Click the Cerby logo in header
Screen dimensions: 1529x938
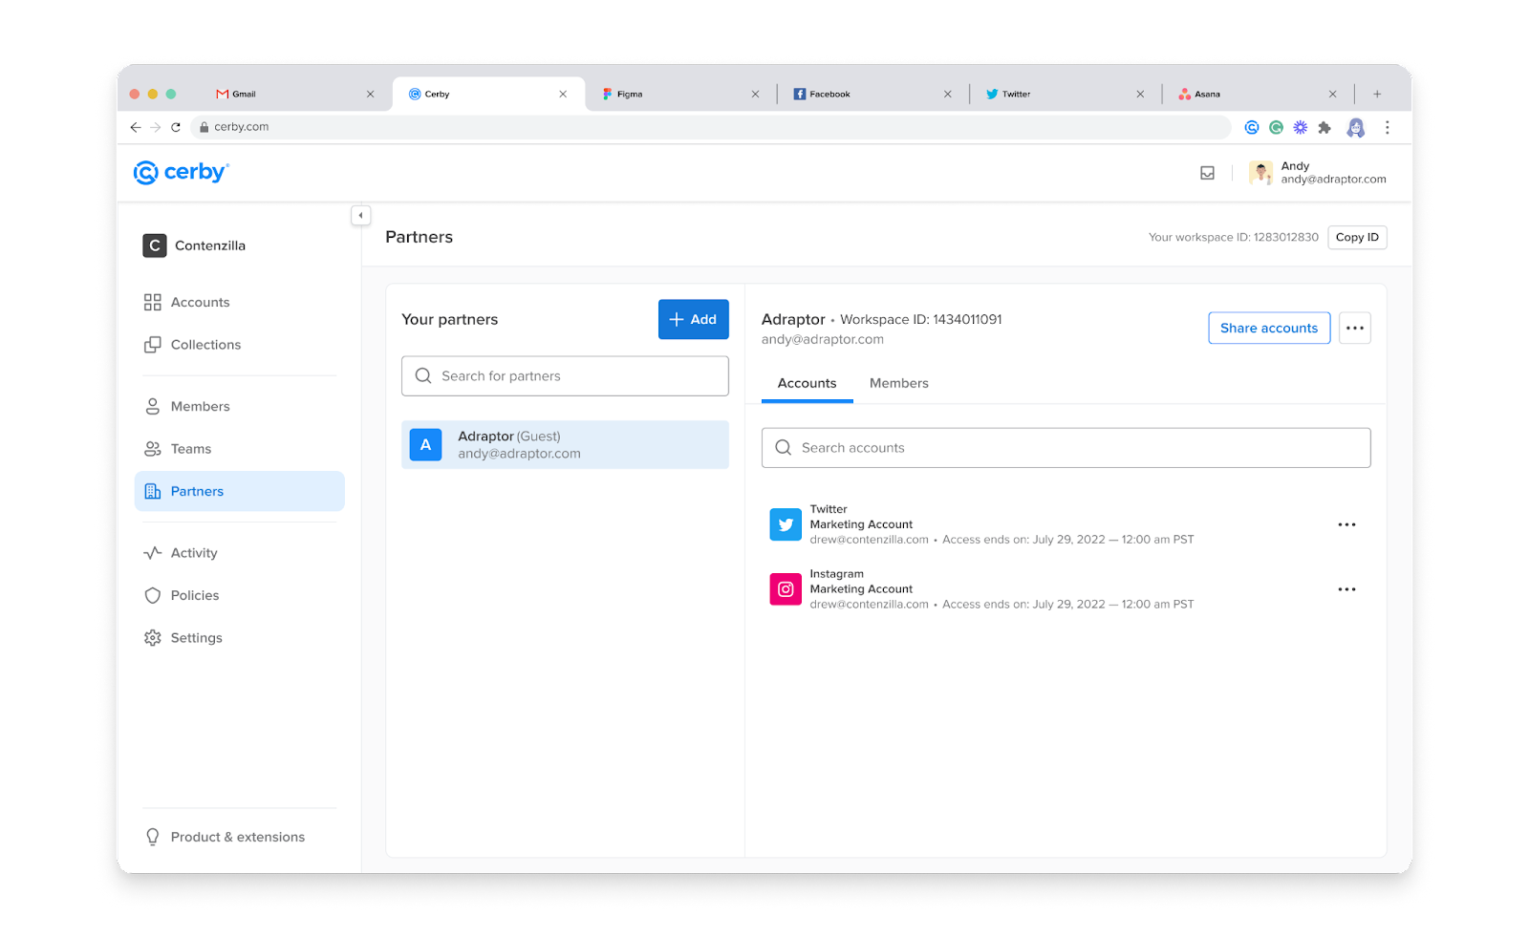click(182, 172)
